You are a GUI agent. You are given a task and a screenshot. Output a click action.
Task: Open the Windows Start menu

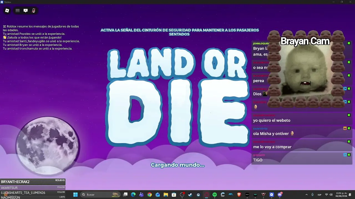(x=75, y=195)
